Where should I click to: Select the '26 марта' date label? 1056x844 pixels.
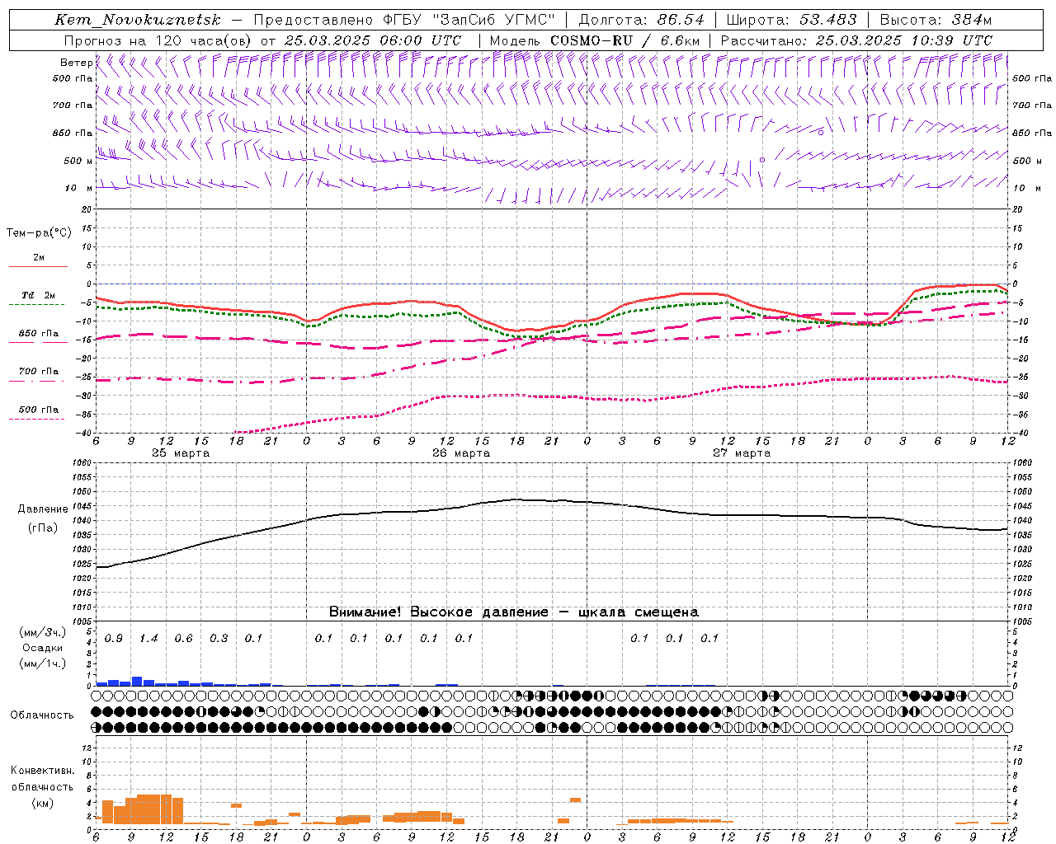[462, 453]
